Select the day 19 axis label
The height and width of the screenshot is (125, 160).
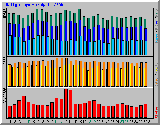[x=94, y=122]
